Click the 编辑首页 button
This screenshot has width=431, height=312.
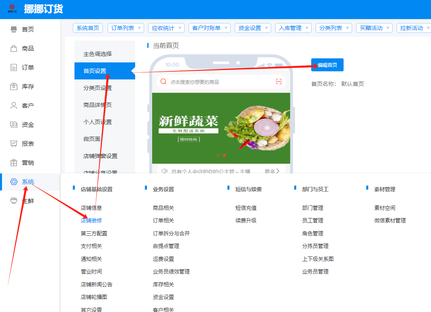point(327,65)
